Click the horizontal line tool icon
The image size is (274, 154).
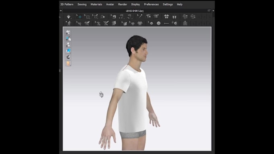(x=166, y=23)
